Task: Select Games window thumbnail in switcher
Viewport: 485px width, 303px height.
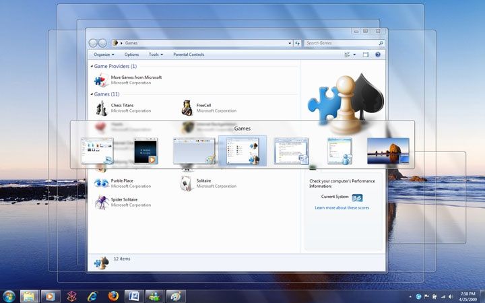Action: pyautogui.click(x=243, y=151)
